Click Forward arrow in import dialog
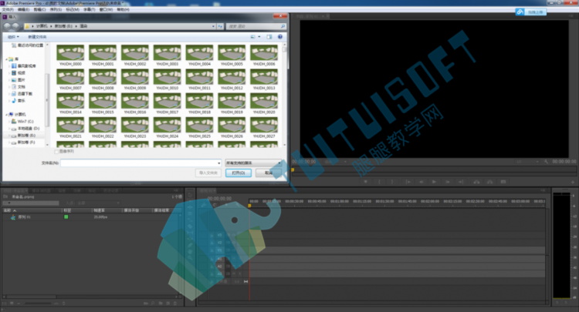The height and width of the screenshot is (312, 579). [x=15, y=26]
